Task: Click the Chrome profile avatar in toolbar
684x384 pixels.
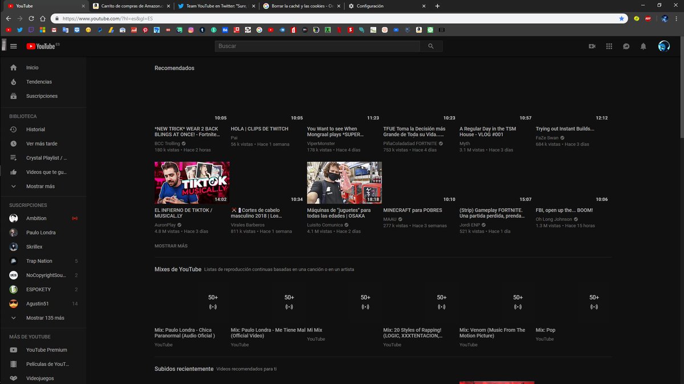Action: [x=665, y=18]
